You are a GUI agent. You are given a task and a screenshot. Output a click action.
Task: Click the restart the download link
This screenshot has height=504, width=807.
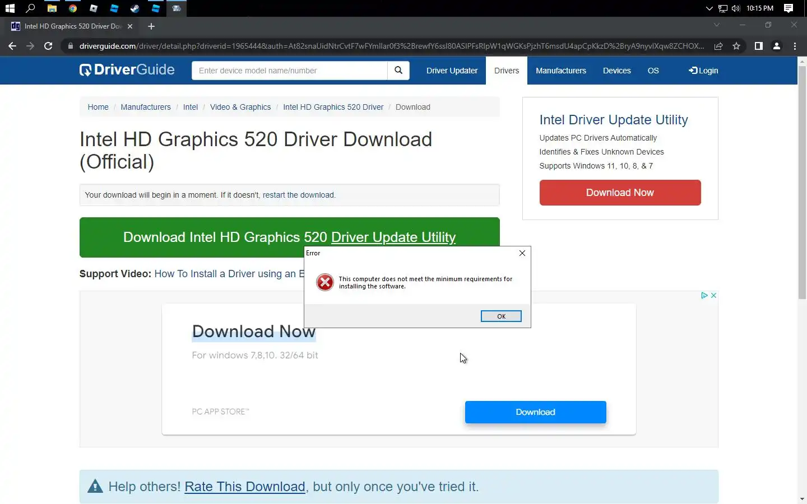(299, 195)
